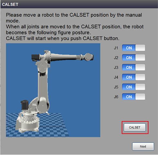Viewport: 158px width, 155px height.
Task: Click the black motor near robot base
Action: 25,105
